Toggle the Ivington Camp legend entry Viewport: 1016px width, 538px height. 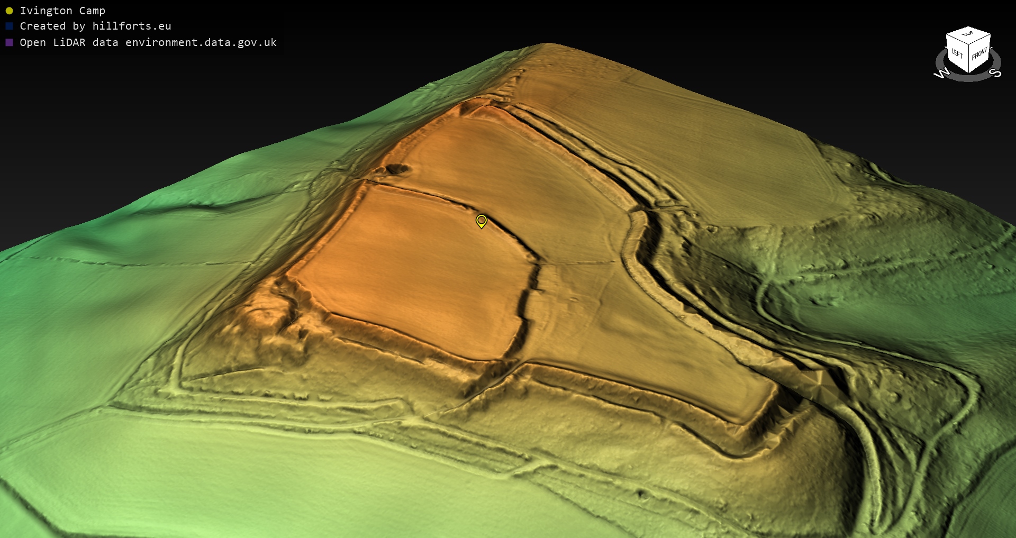[x=62, y=11]
